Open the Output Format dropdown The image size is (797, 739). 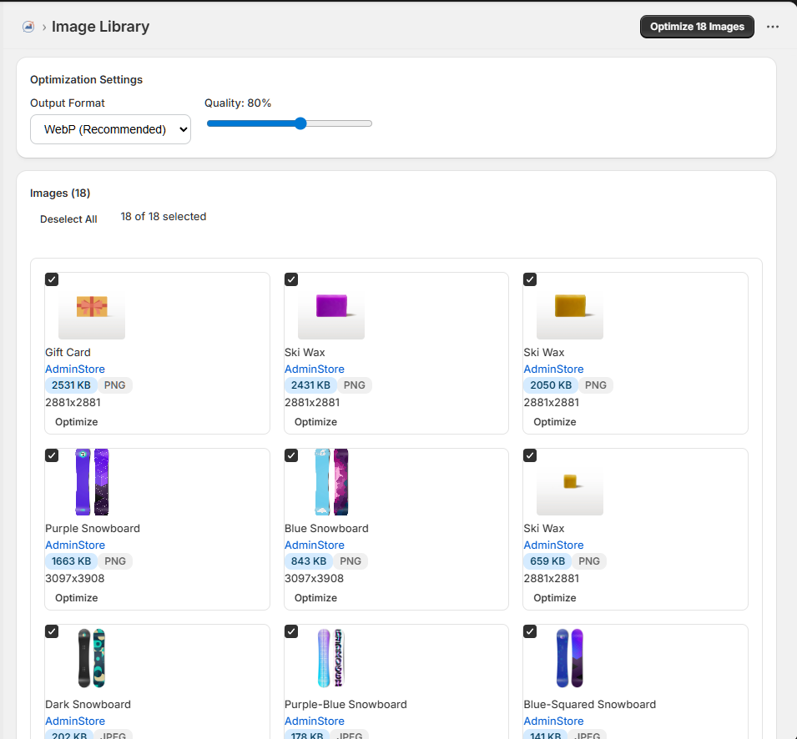point(110,129)
